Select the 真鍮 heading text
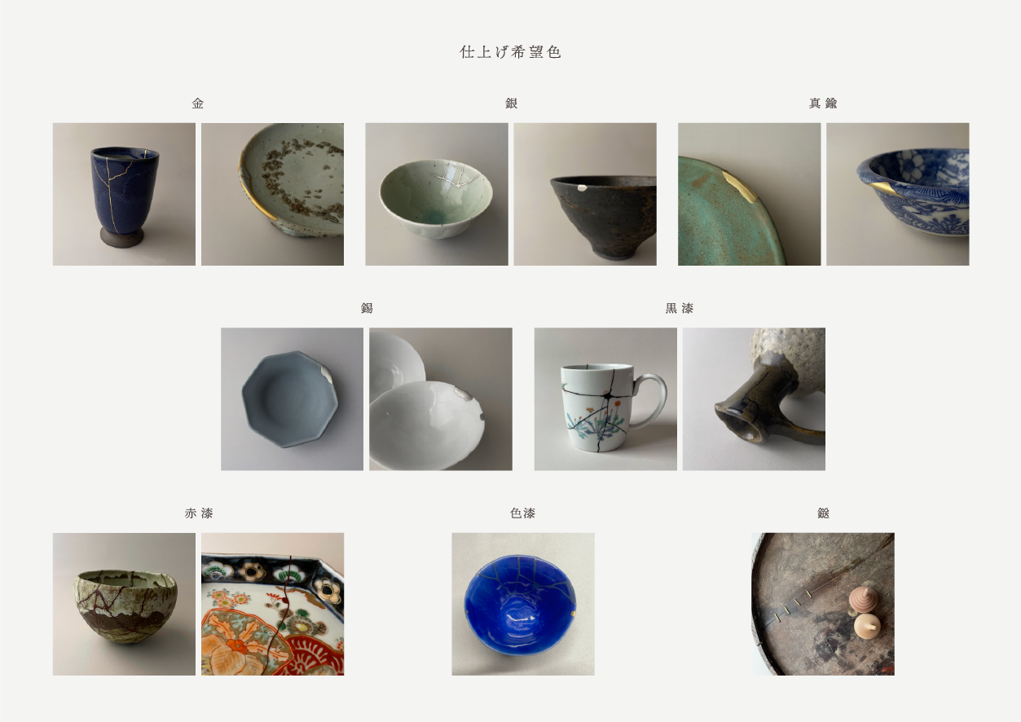Screen dimensions: 1021x722 click(x=823, y=103)
